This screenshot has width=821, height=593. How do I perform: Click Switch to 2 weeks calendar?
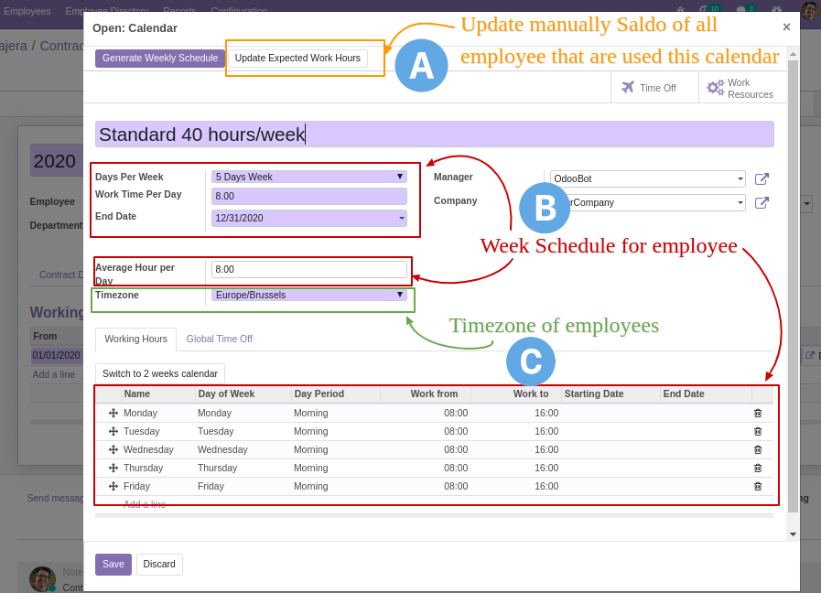coord(160,373)
